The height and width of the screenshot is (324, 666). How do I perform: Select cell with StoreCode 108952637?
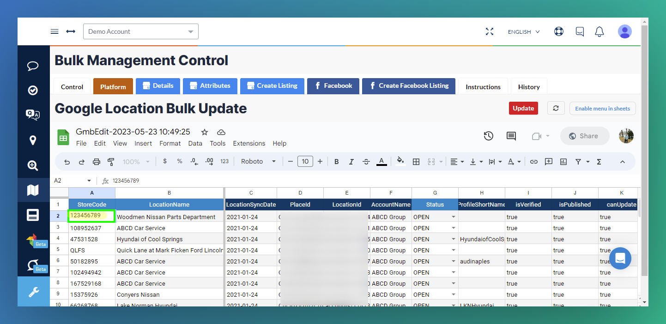pyautogui.click(x=92, y=228)
